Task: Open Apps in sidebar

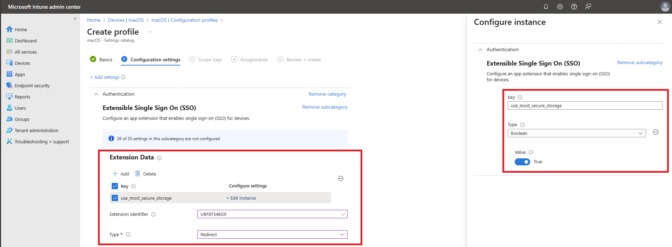Action: coord(20,74)
